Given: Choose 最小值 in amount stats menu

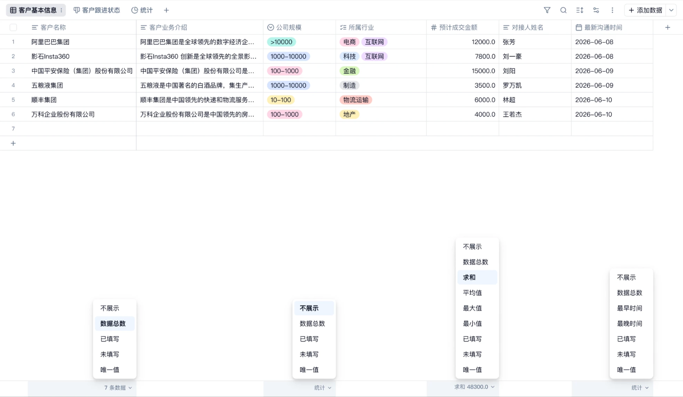Looking at the screenshot, I should click(477, 324).
